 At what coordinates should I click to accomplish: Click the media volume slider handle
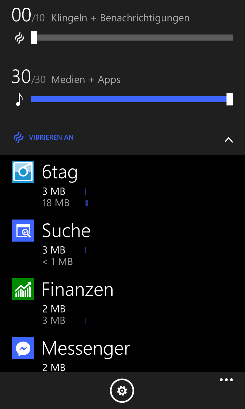(229, 99)
